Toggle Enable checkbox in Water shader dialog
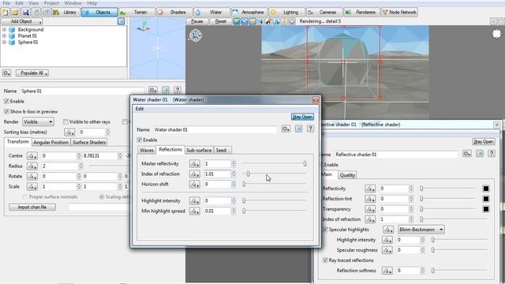 point(140,140)
